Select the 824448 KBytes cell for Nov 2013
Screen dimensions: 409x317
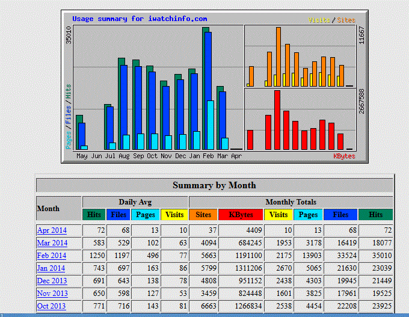click(241, 294)
